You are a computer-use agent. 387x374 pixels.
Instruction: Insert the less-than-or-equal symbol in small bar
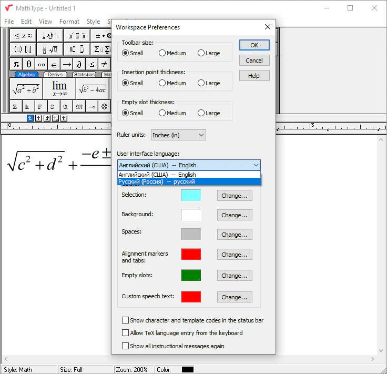click(92, 64)
